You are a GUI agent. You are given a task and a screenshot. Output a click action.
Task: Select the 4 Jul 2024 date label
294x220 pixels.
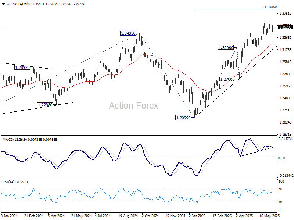point(103,216)
